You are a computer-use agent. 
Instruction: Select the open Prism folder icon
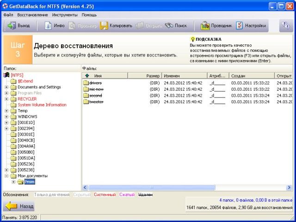(20, 182)
